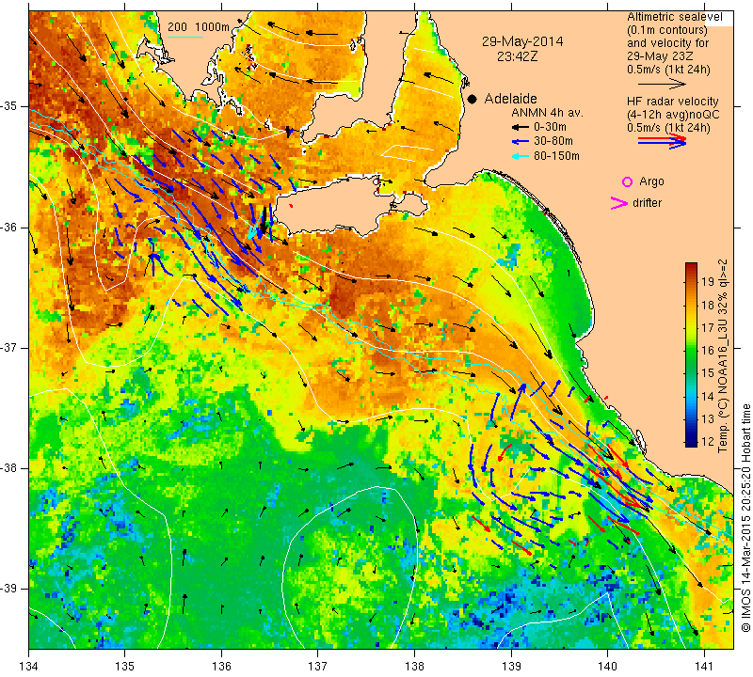Click the '200 1000m' isobath label
This screenshot has width=753, height=677.
[199, 27]
